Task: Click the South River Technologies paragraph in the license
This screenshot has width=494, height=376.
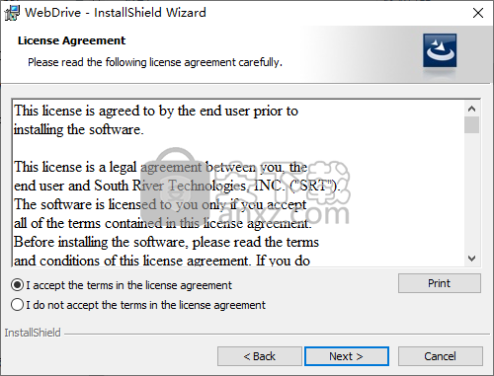Action: pos(177,214)
